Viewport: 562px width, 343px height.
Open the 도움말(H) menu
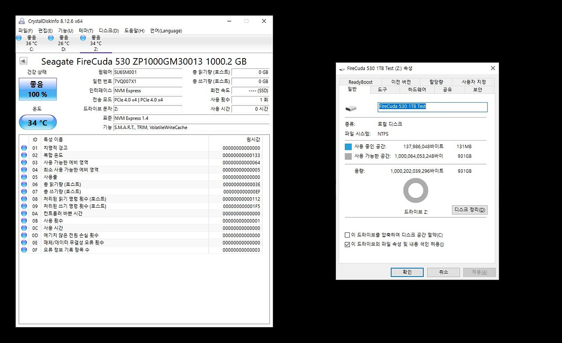coord(134,31)
